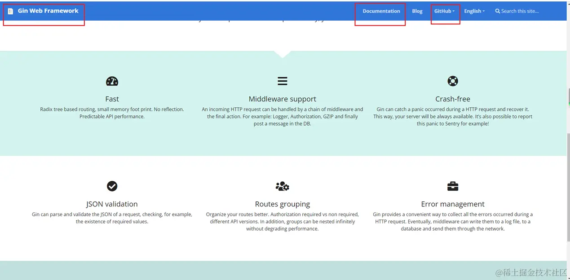This screenshot has width=570, height=280.
Task: Go to the Blog page
Action: [x=417, y=11]
